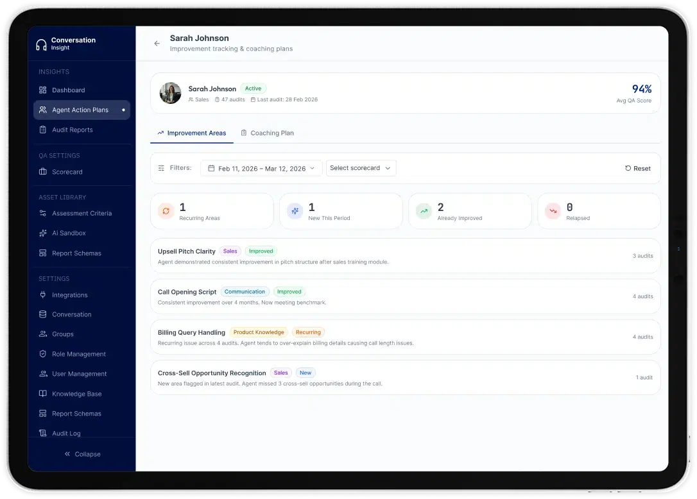The image size is (697, 499).
Task: Open the Call Opening Script row
Action: pyautogui.click(x=405, y=297)
